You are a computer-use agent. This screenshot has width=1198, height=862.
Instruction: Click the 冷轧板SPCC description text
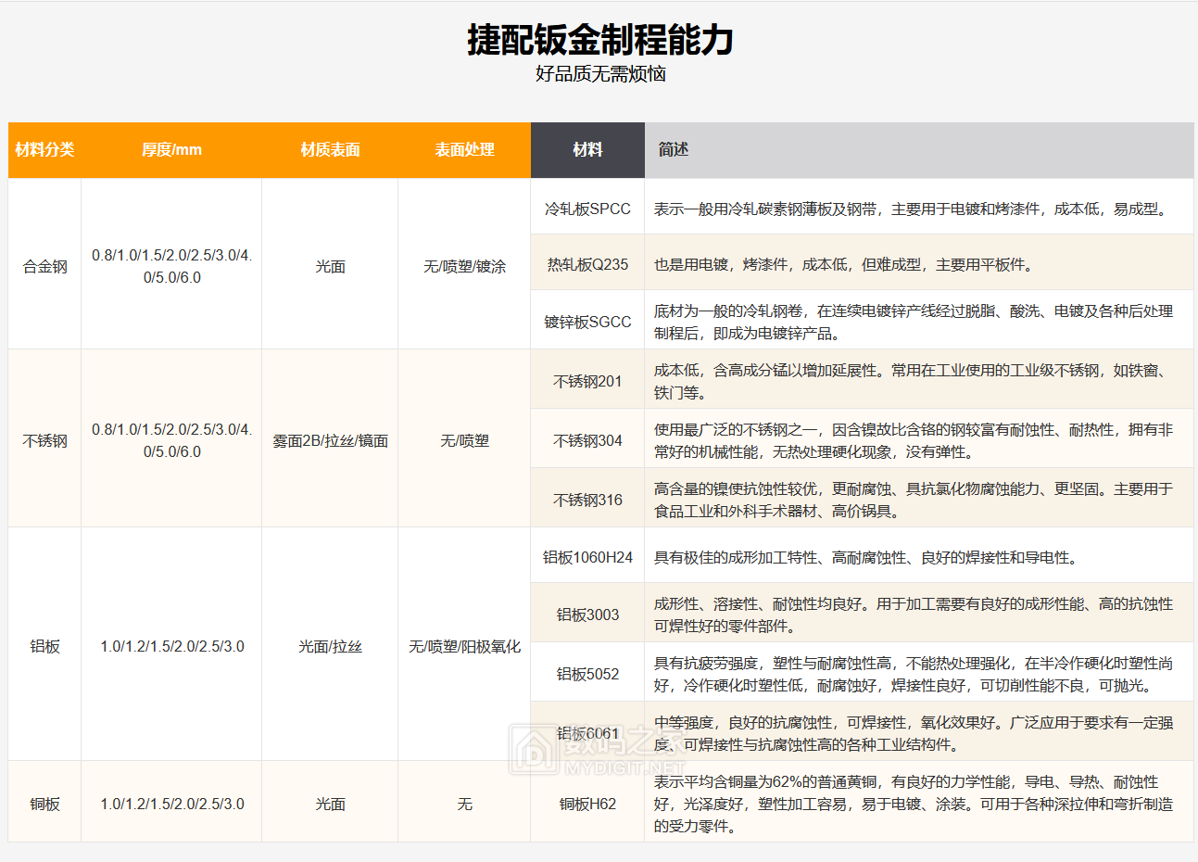tap(914, 209)
